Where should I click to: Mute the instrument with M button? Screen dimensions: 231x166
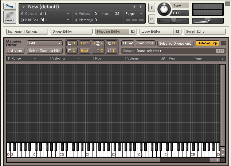click(x=152, y=18)
